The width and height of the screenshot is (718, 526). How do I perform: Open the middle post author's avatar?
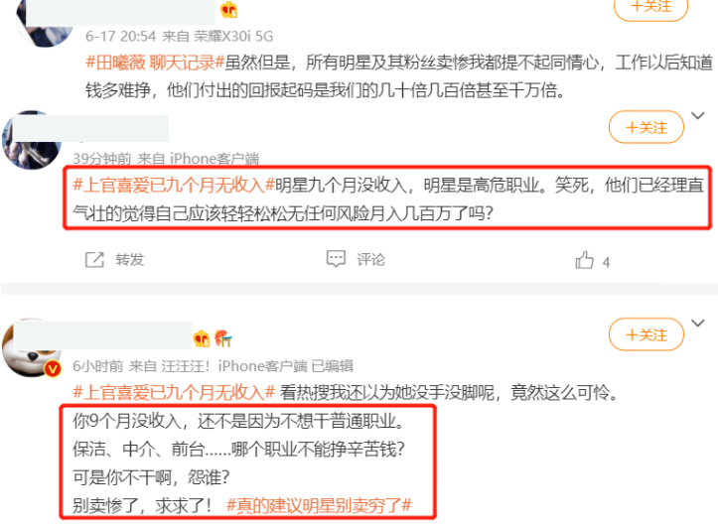pos(31,140)
